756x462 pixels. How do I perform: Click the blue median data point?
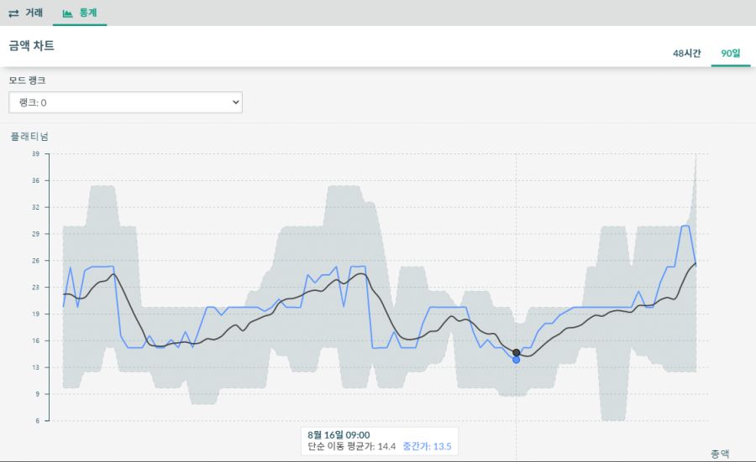(x=516, y=360)
